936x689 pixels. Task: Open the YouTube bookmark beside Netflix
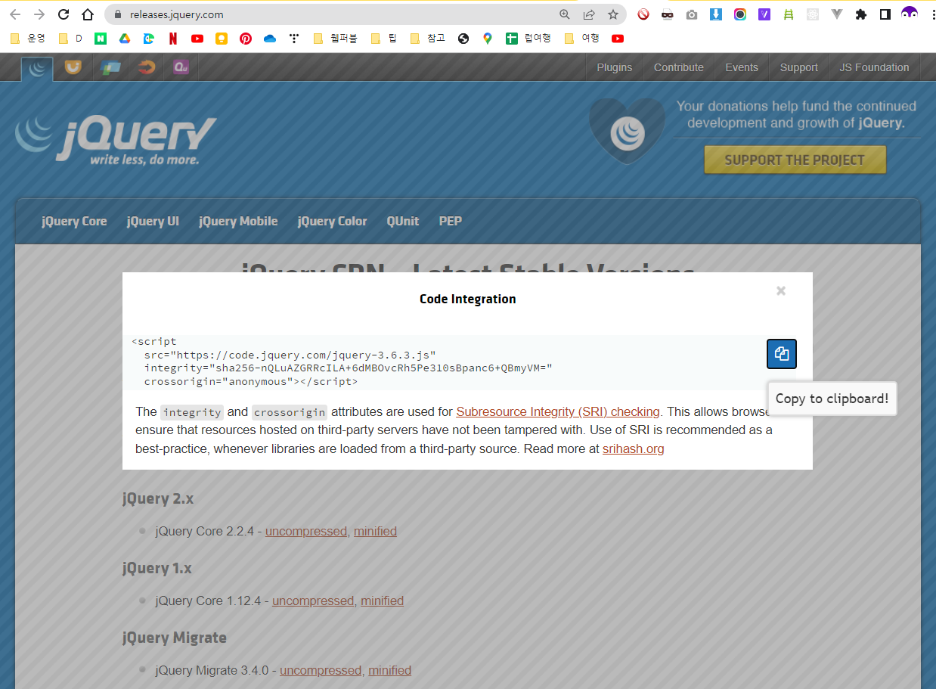pos(197,39)
